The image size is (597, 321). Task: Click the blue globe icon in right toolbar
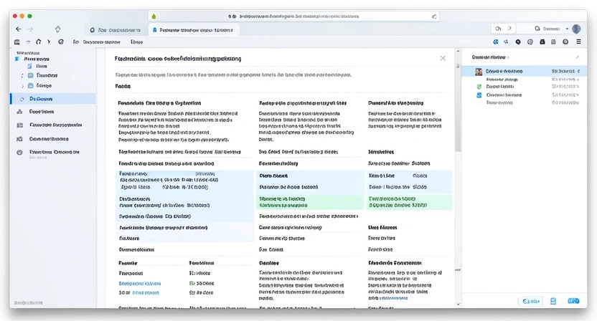496,42
